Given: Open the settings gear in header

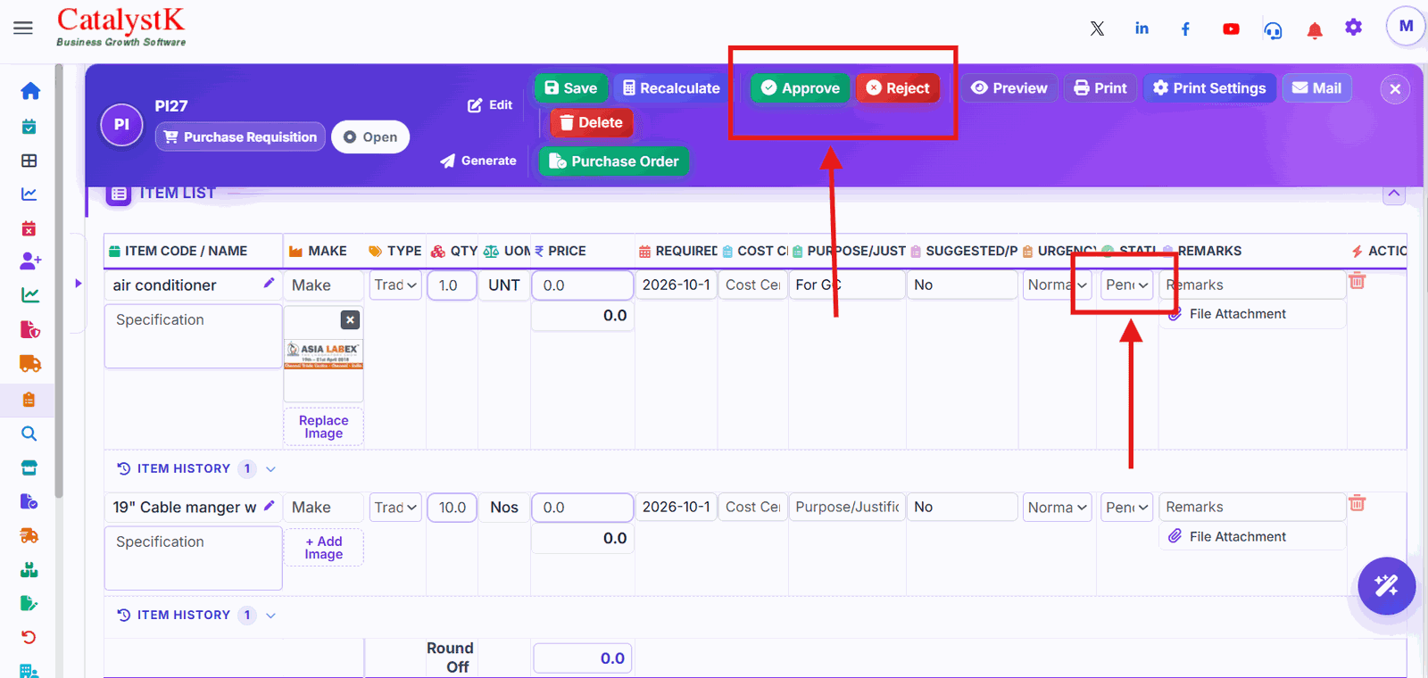Looking at the screenshot, I should click(1354, 28).
